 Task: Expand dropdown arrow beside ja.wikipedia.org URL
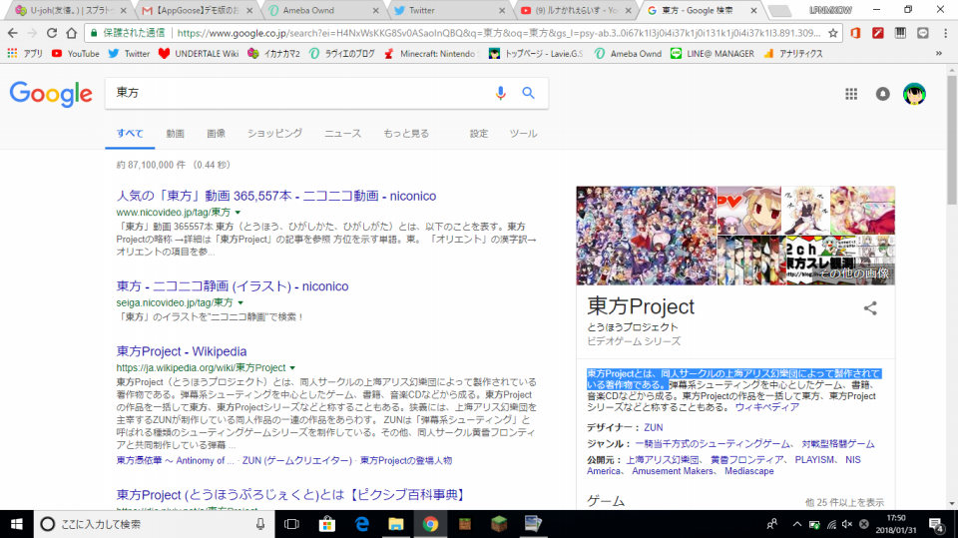(292, 368)
